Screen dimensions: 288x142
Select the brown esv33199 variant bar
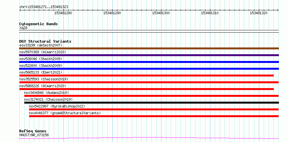(149, 48)
